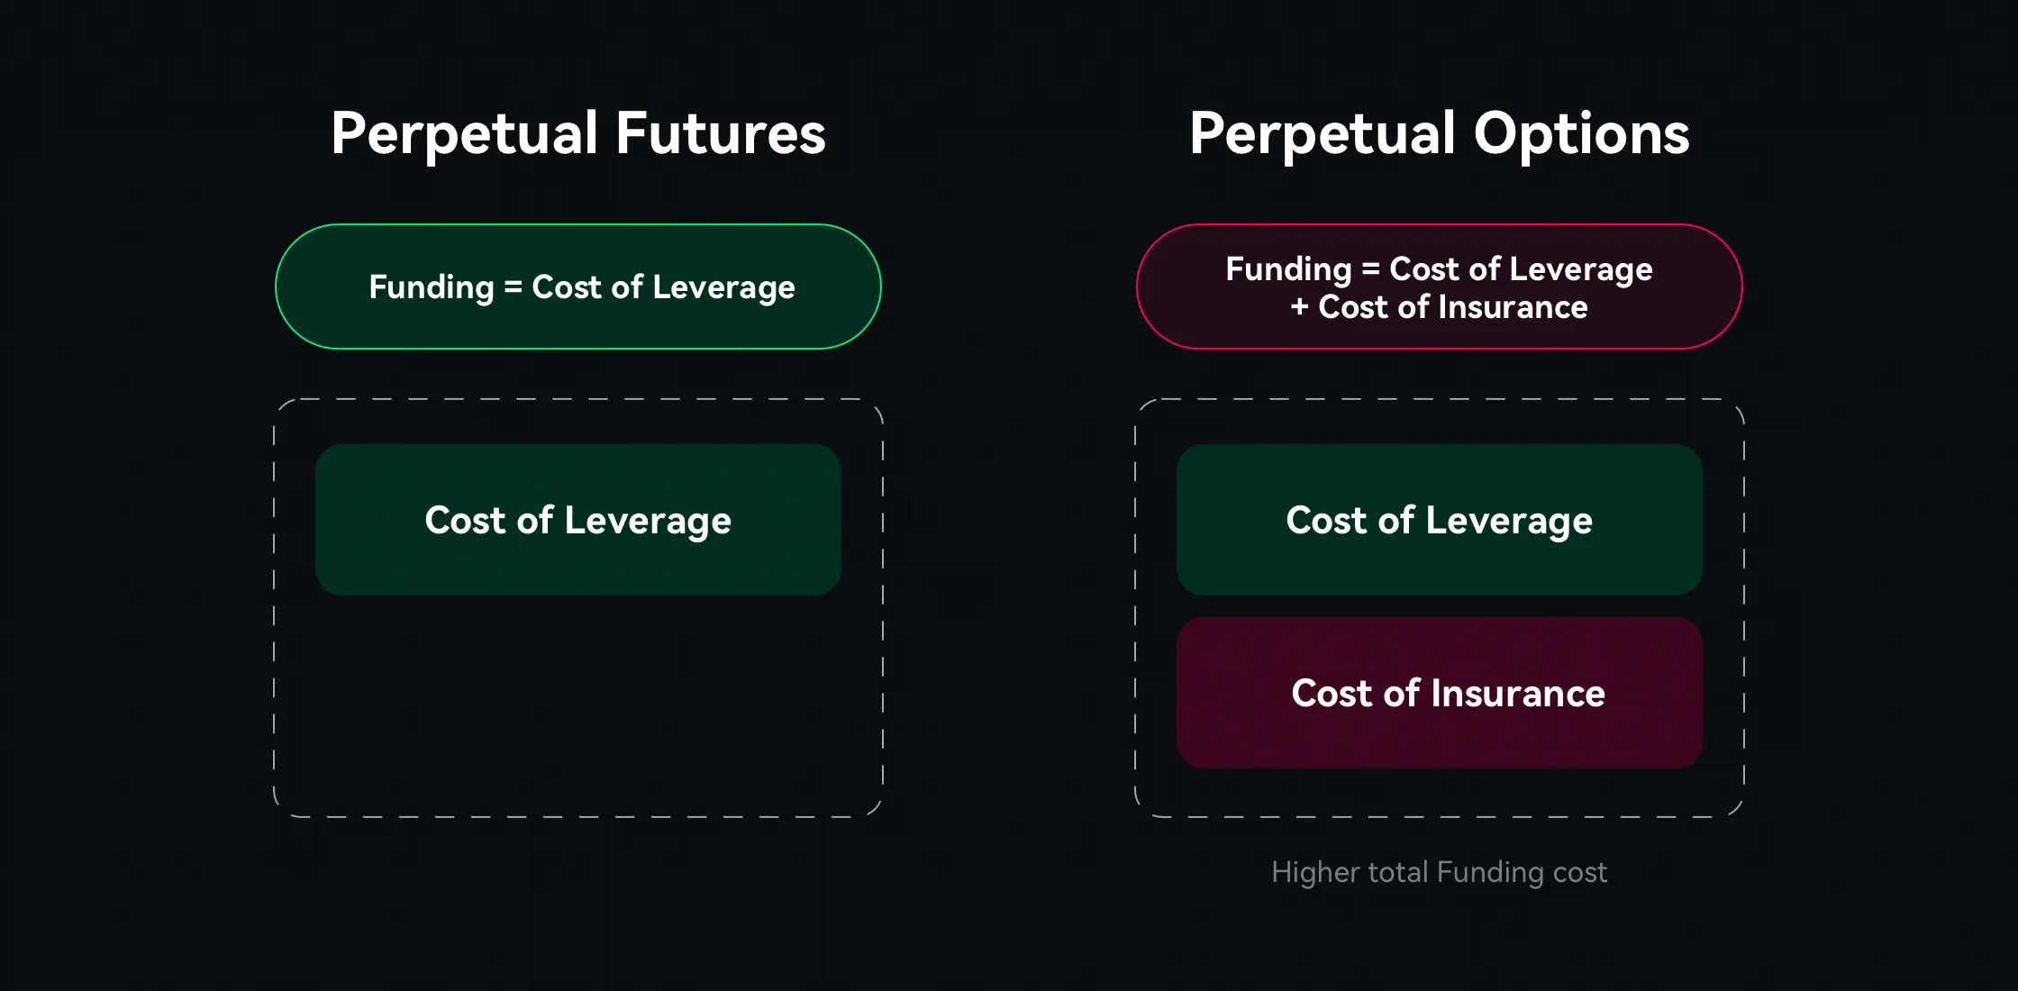Viewport: 2018px width, 991px height.
Task: Select the green-outlined Funding = Cost of Leverage pill
Action: pos(577,286)
